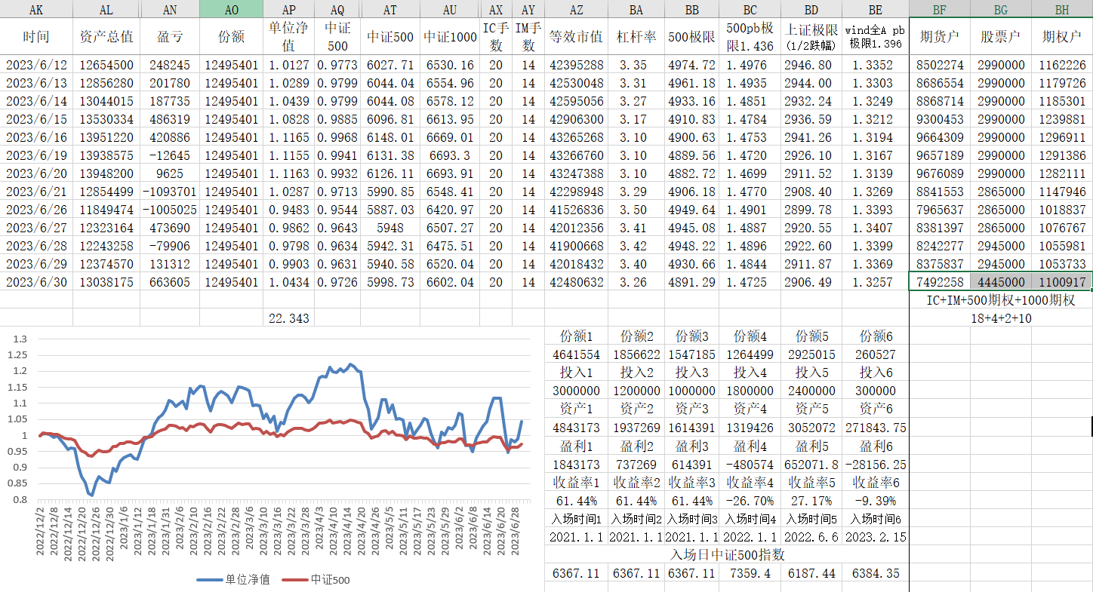Screen dimensions: 1093x592
Task: Click the AP column header
Action: pos(288,9)
